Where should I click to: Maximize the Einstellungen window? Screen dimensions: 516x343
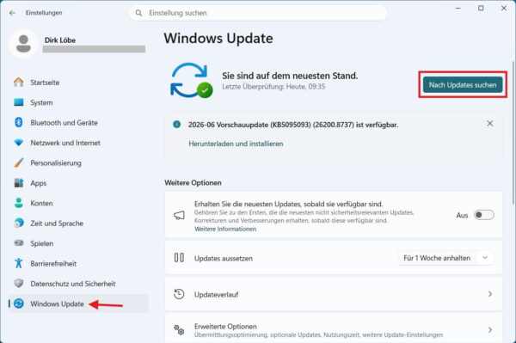[481, 9]
